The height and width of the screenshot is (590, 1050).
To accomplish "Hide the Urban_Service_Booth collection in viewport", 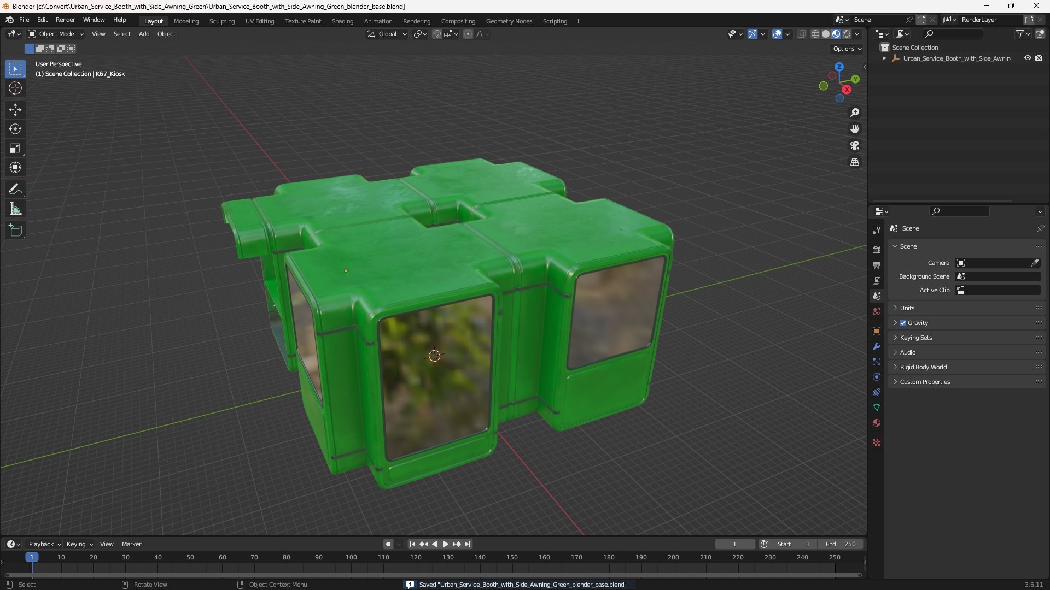I will coord(1028,58).
